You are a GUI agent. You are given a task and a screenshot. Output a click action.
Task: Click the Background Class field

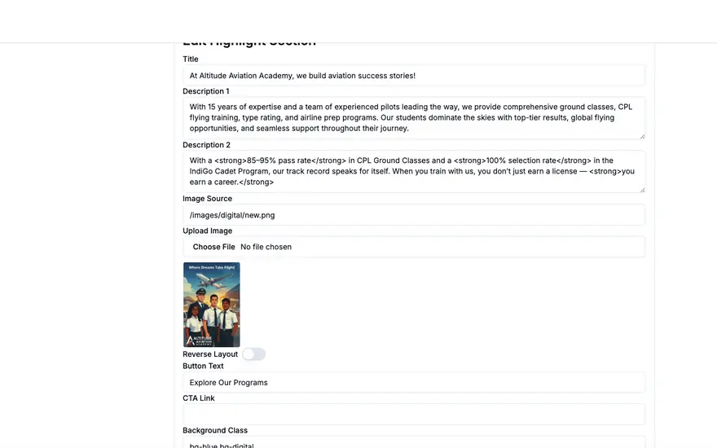pyautogui.click(x=414, y=442)
